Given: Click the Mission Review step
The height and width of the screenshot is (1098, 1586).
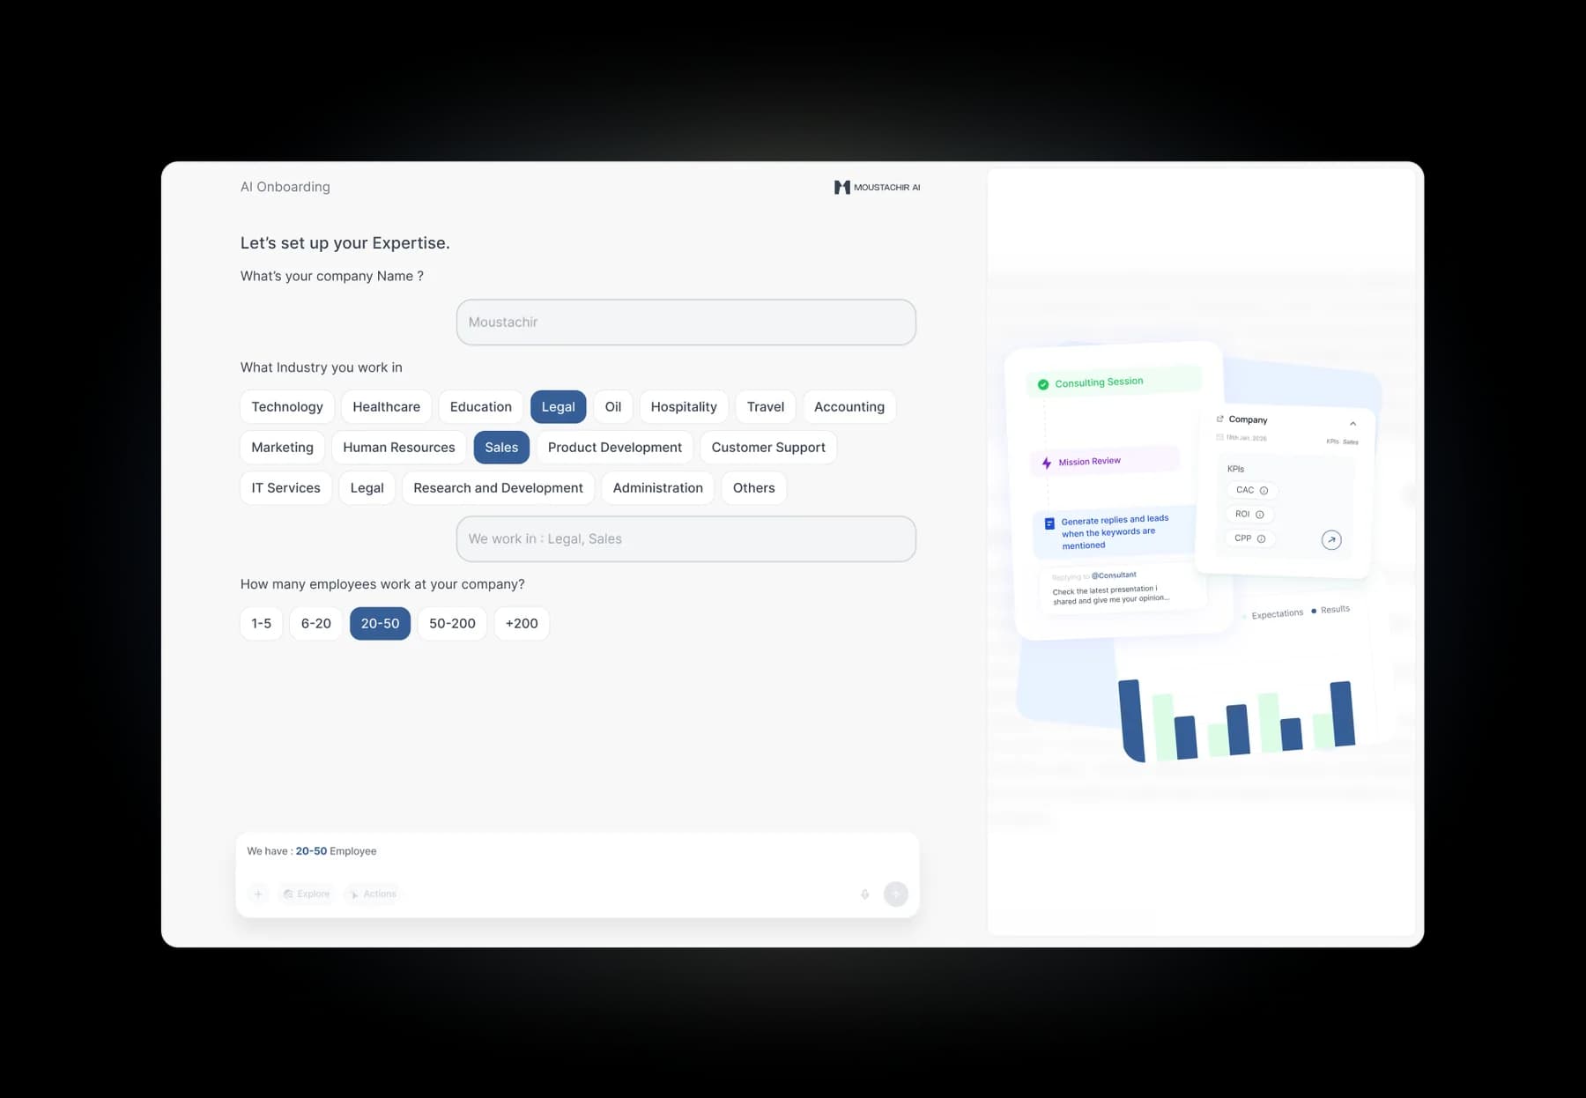Looking at the screenshot, I should coord(1104,461).
